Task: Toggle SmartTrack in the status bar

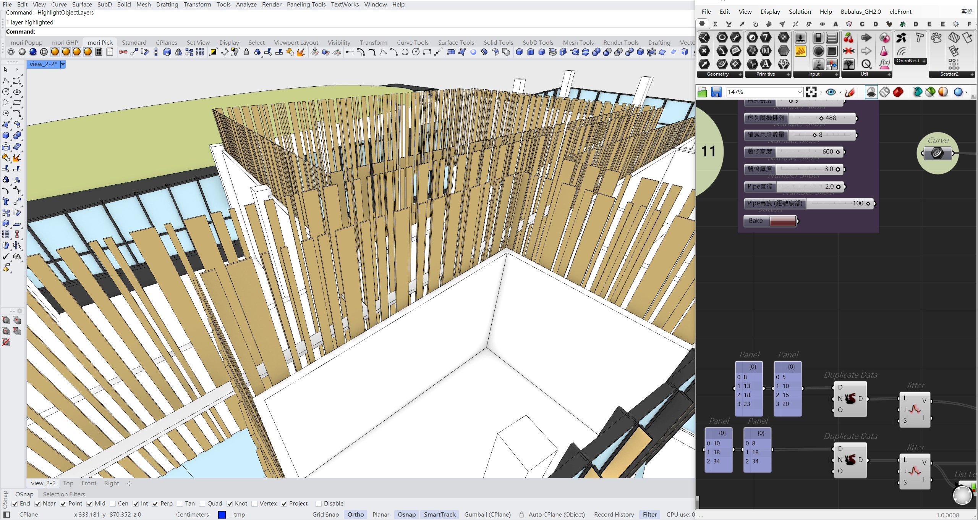Action: (439, 514)
